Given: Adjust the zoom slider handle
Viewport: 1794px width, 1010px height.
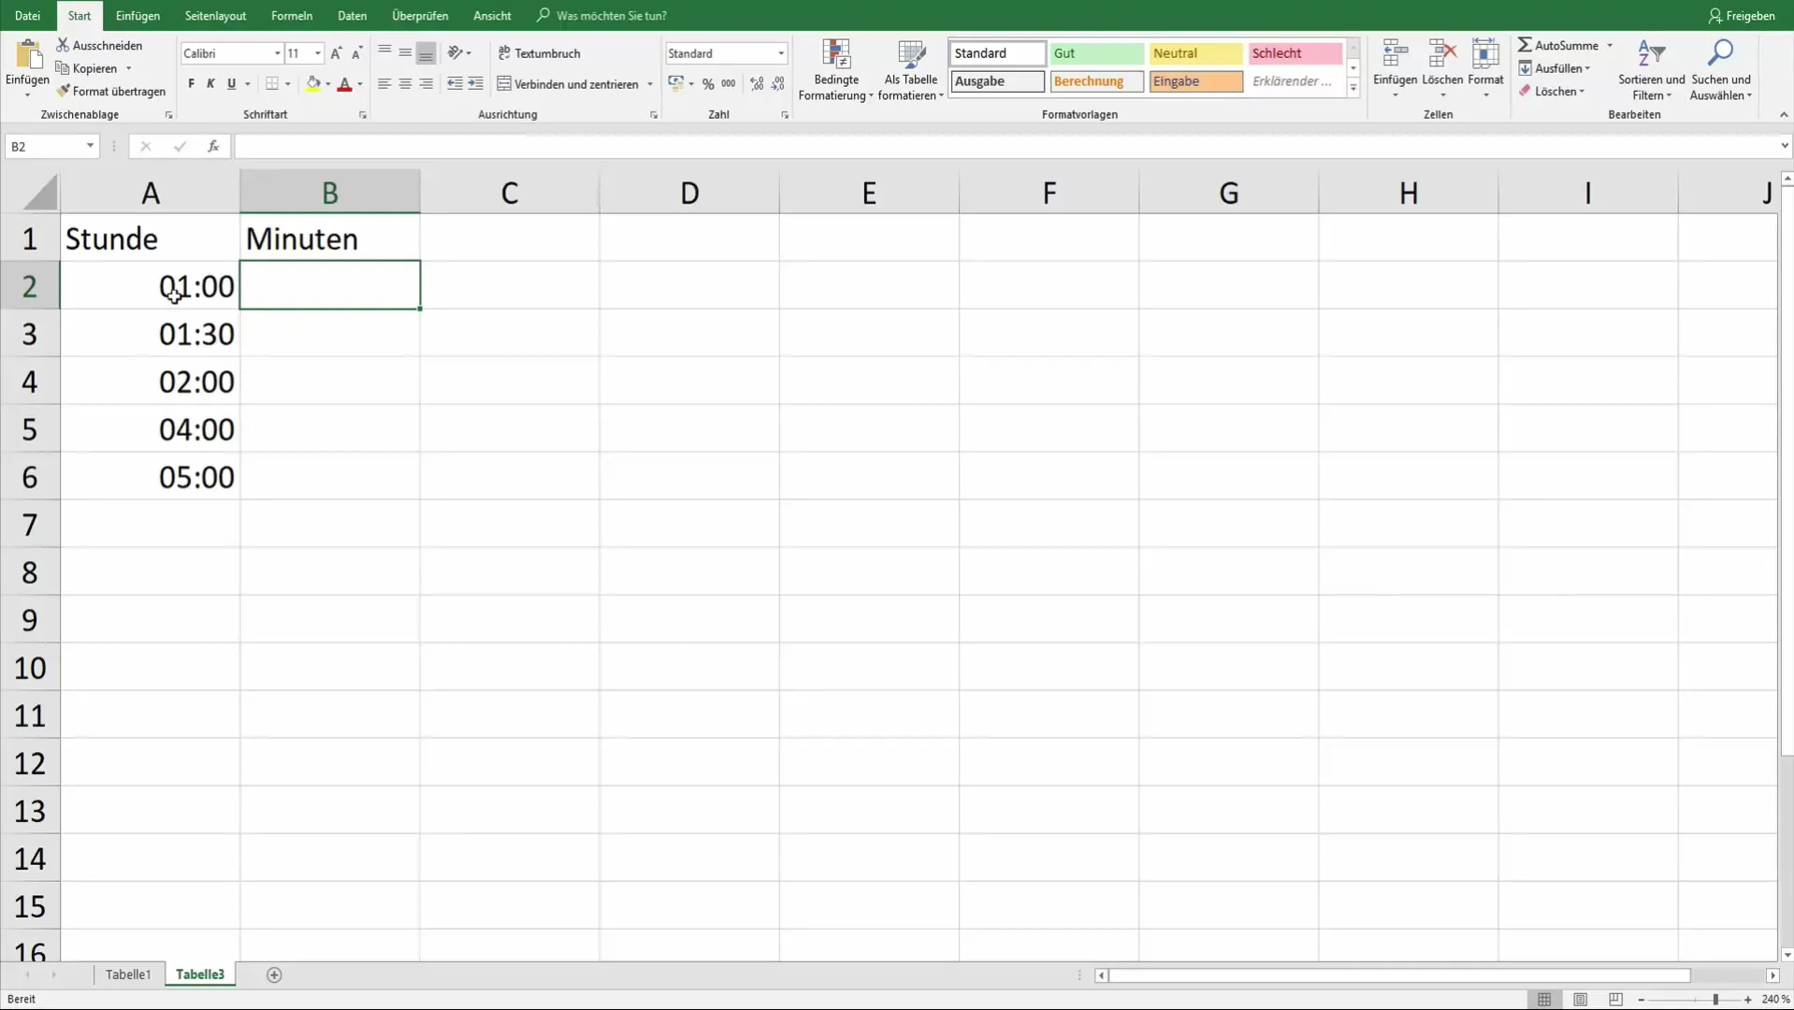Looking at the screenshot, I should [1714, 1000].
